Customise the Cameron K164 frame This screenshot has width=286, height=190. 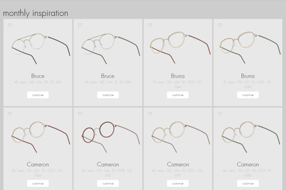coord(38,184)
